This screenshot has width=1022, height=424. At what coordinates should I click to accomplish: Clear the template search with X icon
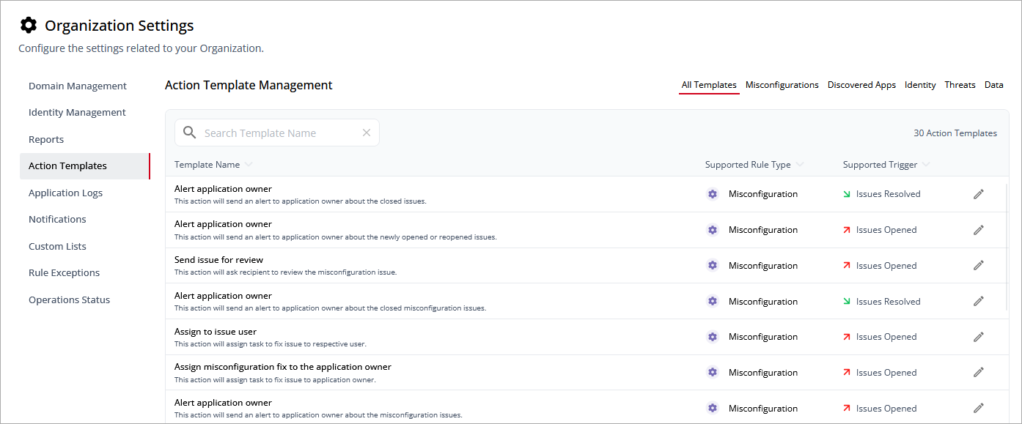click(x=367, y=133)
